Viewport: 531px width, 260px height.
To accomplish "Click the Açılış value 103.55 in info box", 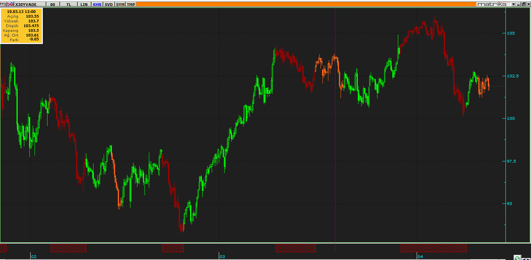I will [32, 16].
